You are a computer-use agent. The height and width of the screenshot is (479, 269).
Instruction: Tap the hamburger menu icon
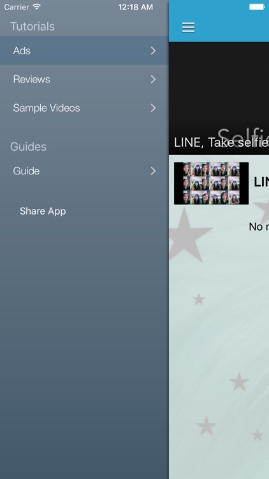coord(188,27)
